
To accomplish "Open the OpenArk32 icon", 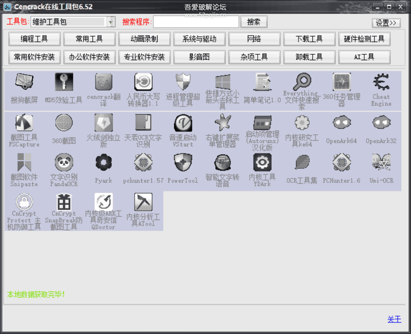I will tap(381, 122).
